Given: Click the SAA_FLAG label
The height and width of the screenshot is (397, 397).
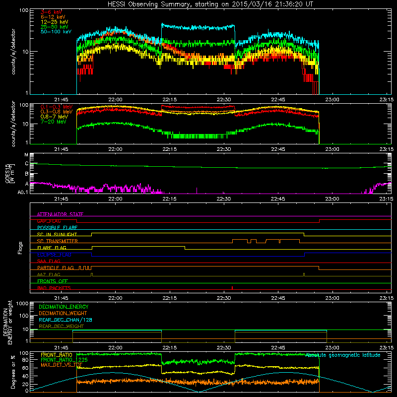Looking at the screenshot, I should pyautogui.click(x=49, y=261).
